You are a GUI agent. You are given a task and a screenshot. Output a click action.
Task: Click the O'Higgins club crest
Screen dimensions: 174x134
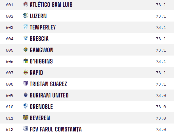click(x=26, y=61)
